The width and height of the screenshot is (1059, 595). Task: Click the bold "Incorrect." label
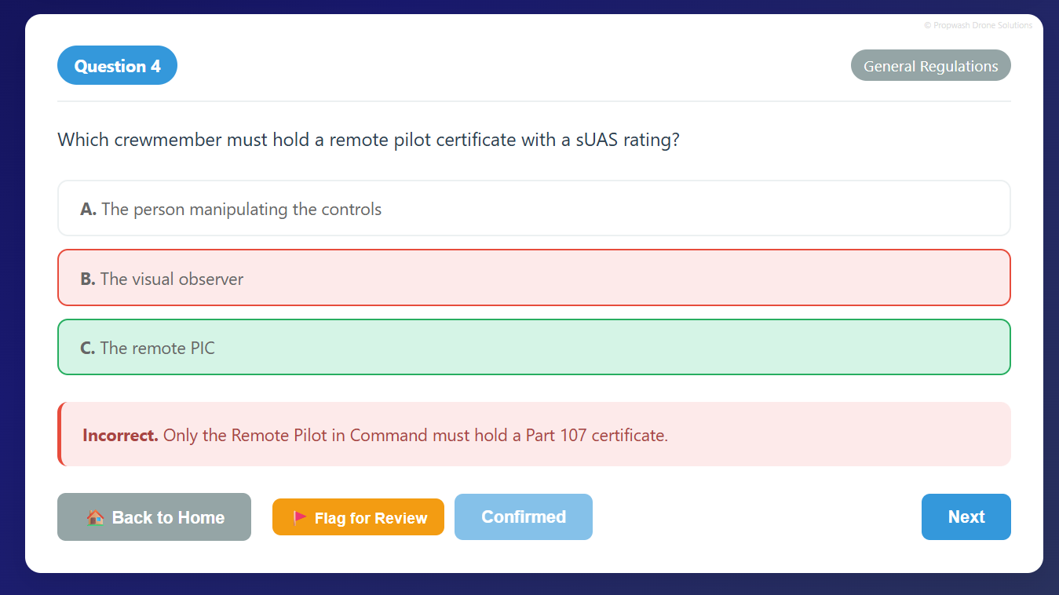tap(120, 435)
